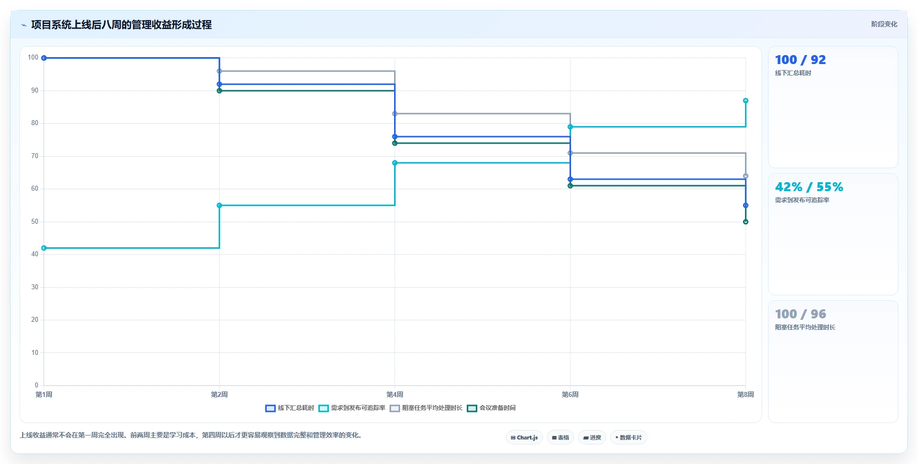Click the y-axis label 100

tap(33, 58)
